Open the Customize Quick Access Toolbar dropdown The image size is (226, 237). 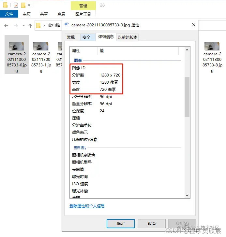click(29, 6)
